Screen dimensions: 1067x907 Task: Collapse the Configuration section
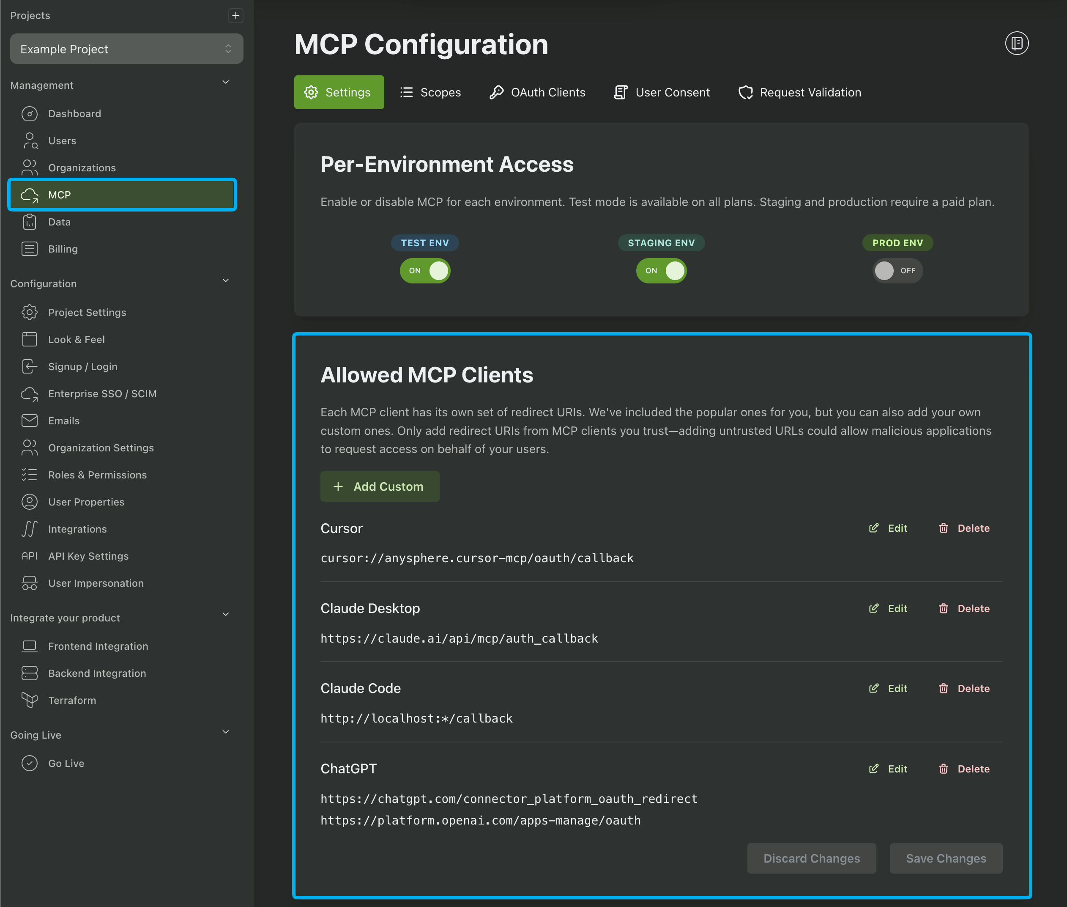tap(225, 281)
